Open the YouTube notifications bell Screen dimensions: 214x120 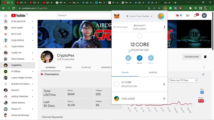click(x=195, y=16)
